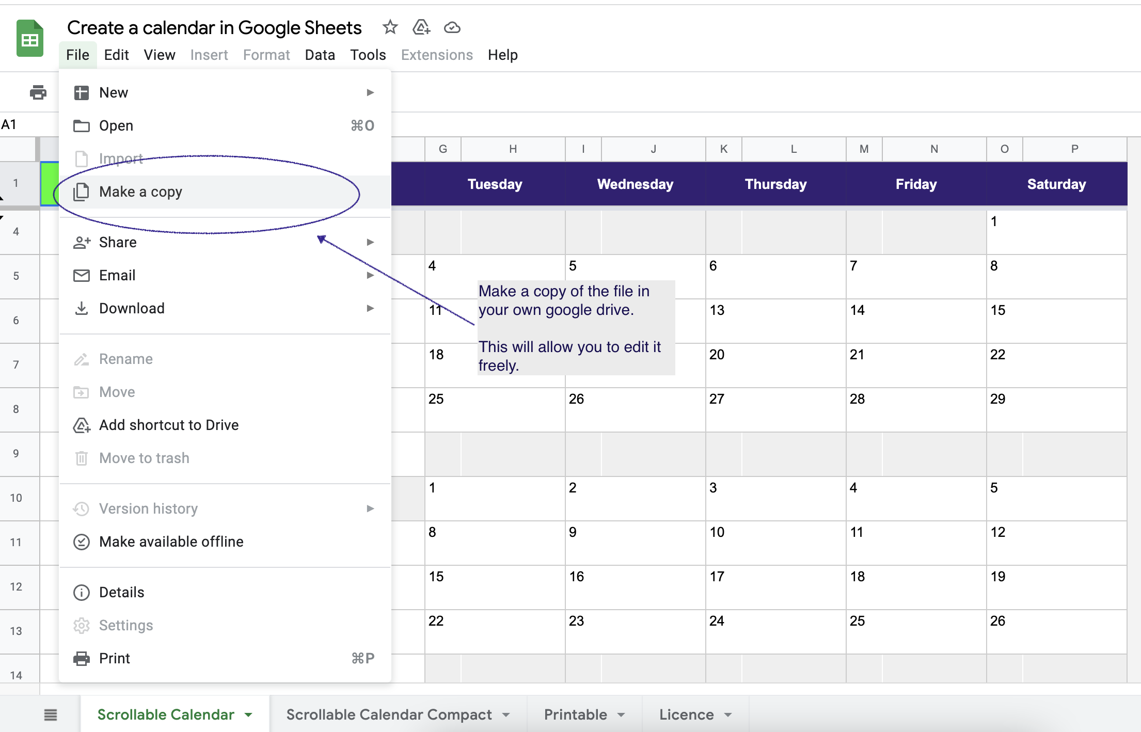Click the Print printer icon in menu
Image resolution: width=1141 pixels, height=732 pixels.
[x=82, y=659]
